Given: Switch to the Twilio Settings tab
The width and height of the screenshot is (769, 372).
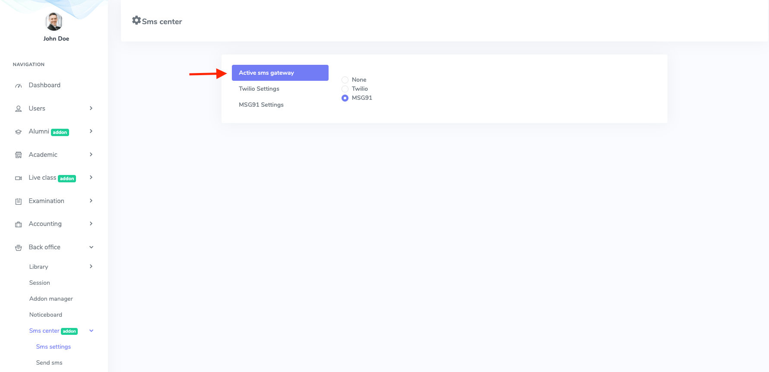Looking at the screenshot, I should [x=259, y=89].
